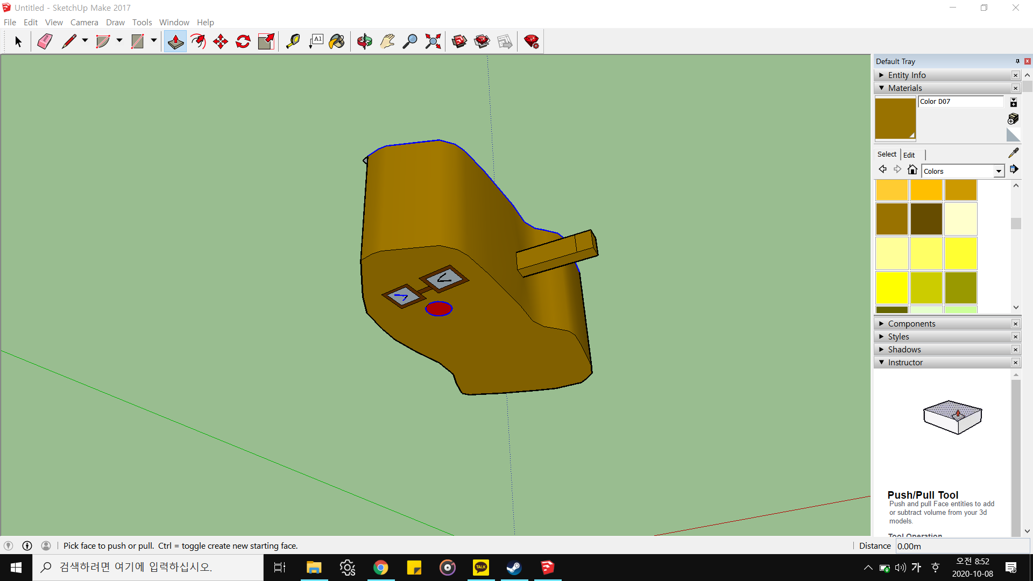
Task: Select the Text label tool
Action: click(316, 41)
